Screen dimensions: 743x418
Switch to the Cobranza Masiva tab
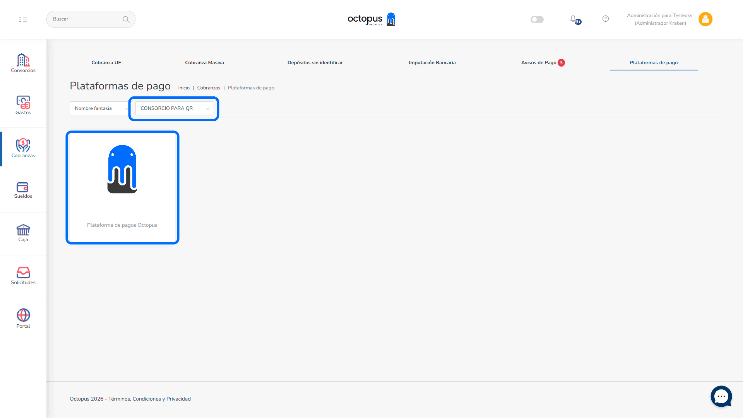[204, 63]
